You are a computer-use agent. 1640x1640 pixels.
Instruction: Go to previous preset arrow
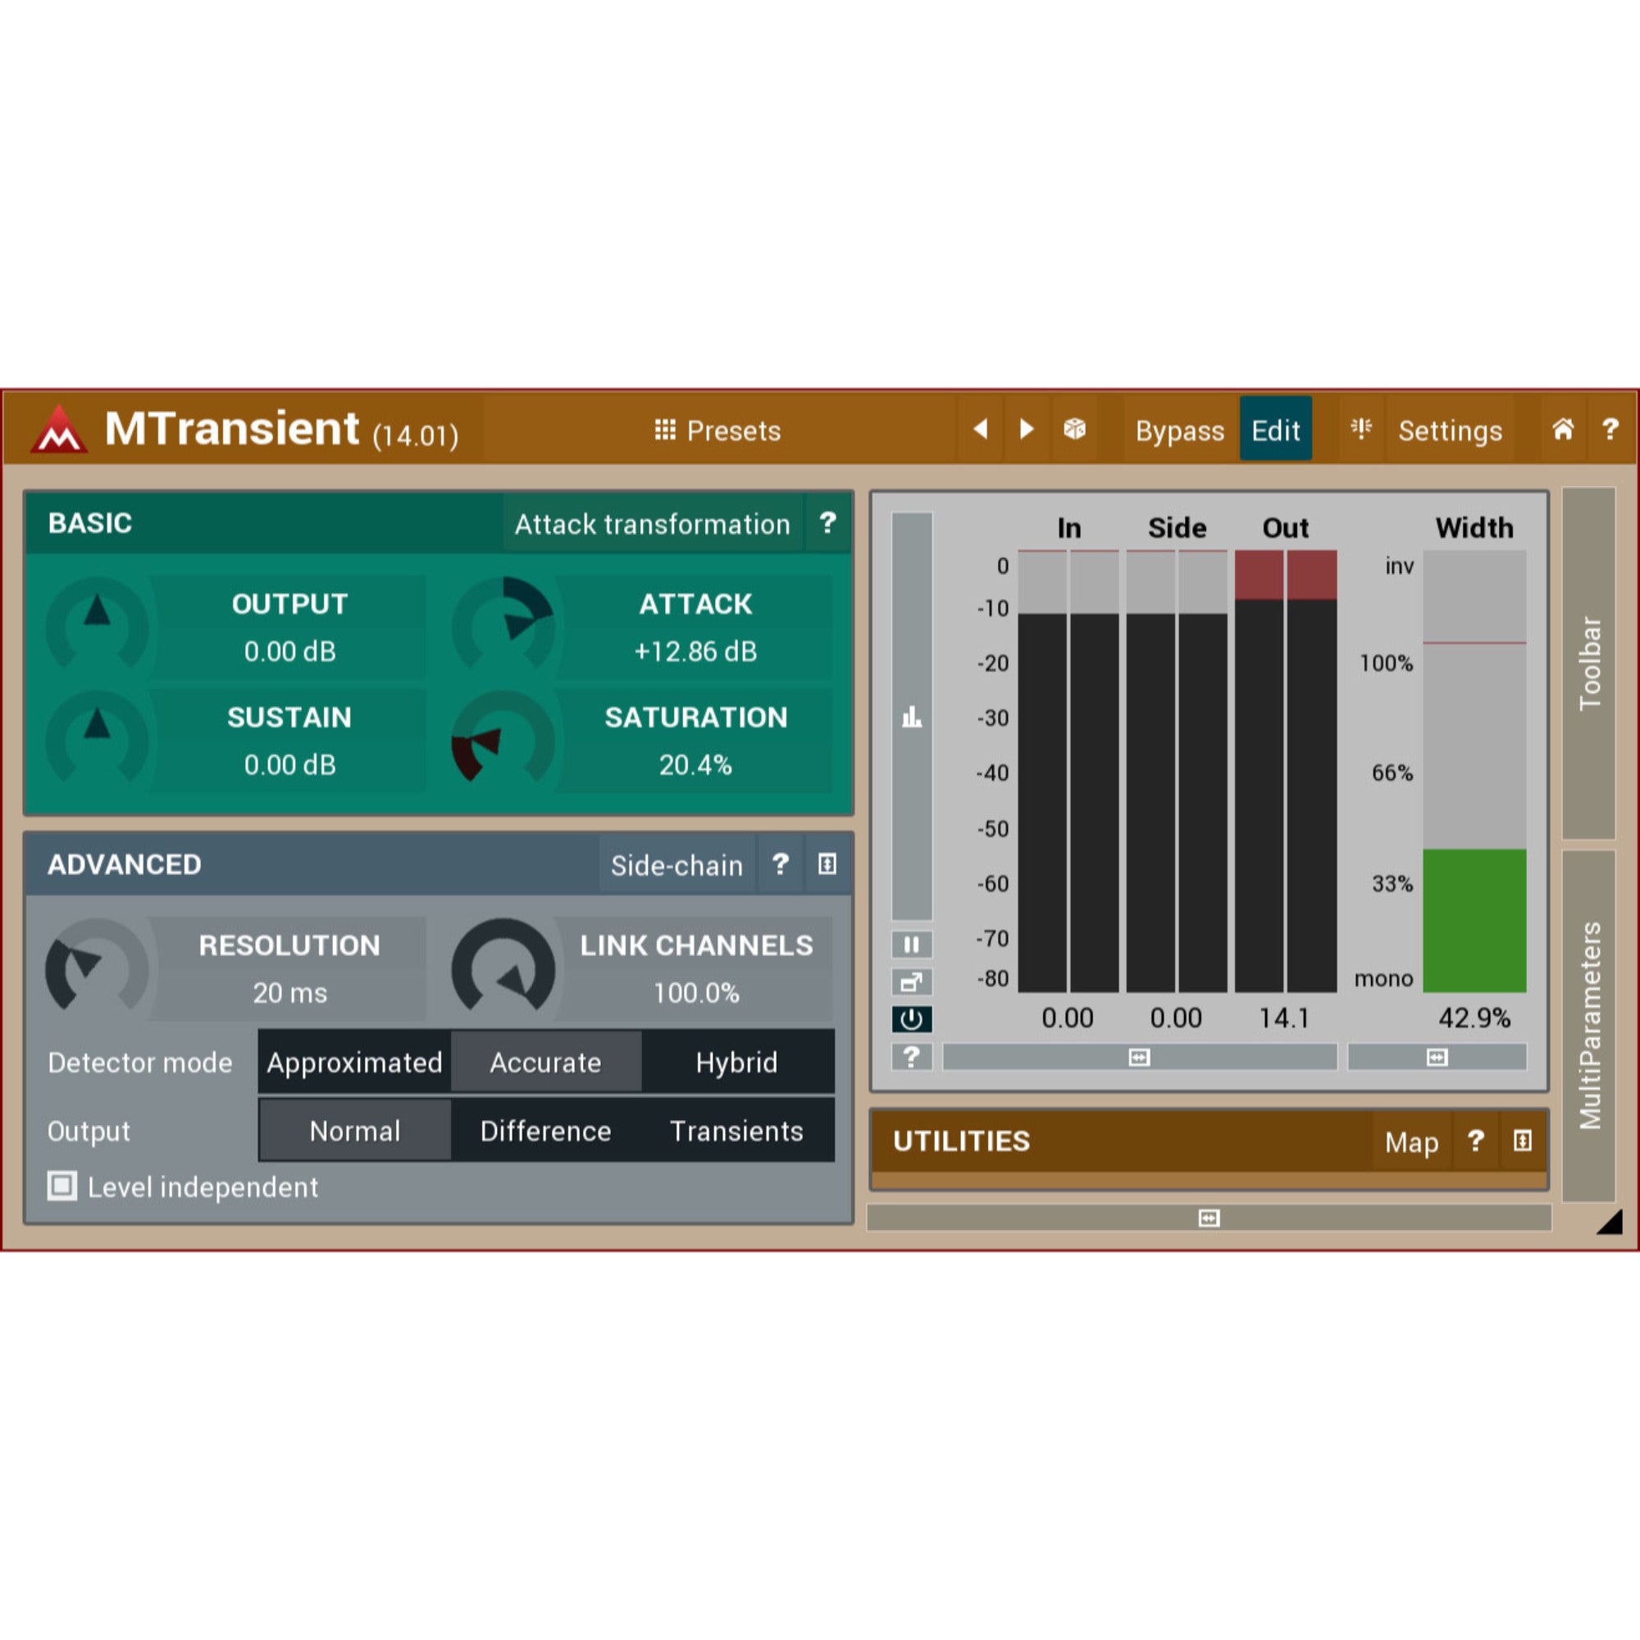click(x=981, y=429)
